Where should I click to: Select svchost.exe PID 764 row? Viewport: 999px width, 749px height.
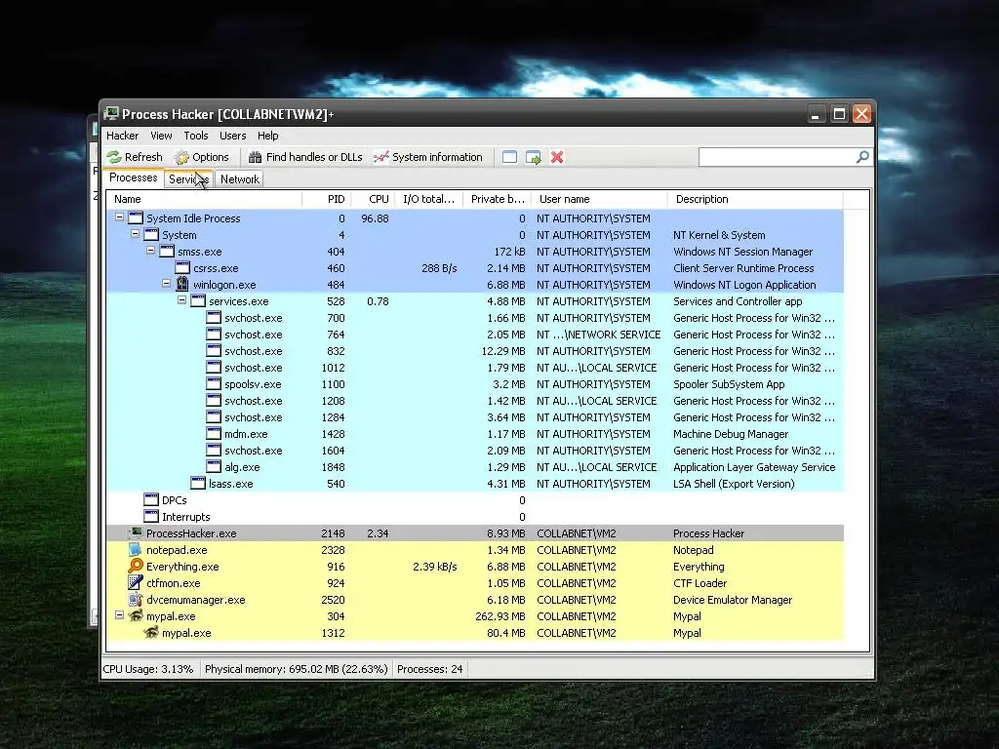coord(475,335)
